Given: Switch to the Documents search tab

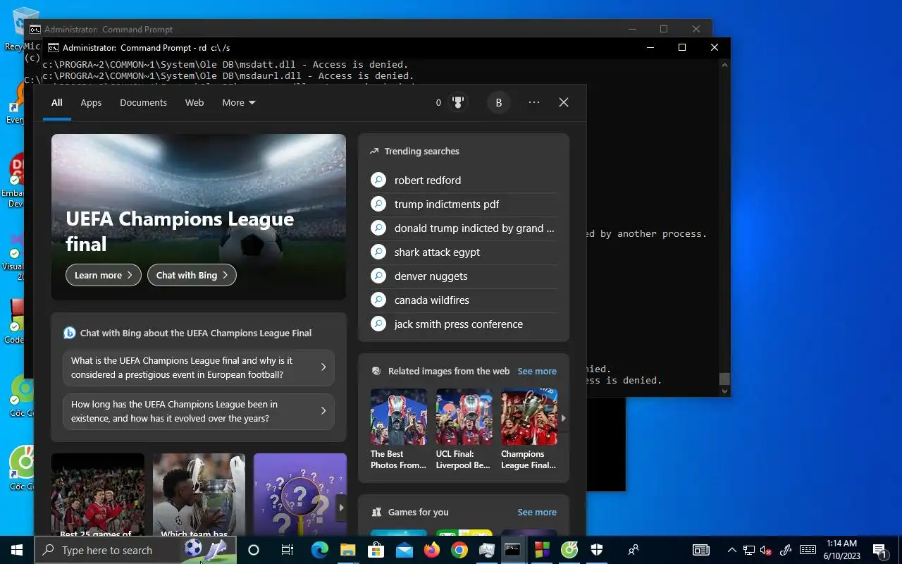Looking at the screenshot, I should click(x=143, y=102).
